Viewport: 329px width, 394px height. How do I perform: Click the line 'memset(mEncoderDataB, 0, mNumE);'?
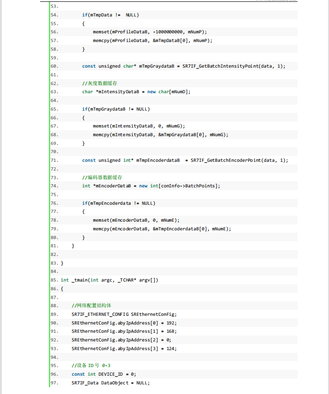[136, 220]
